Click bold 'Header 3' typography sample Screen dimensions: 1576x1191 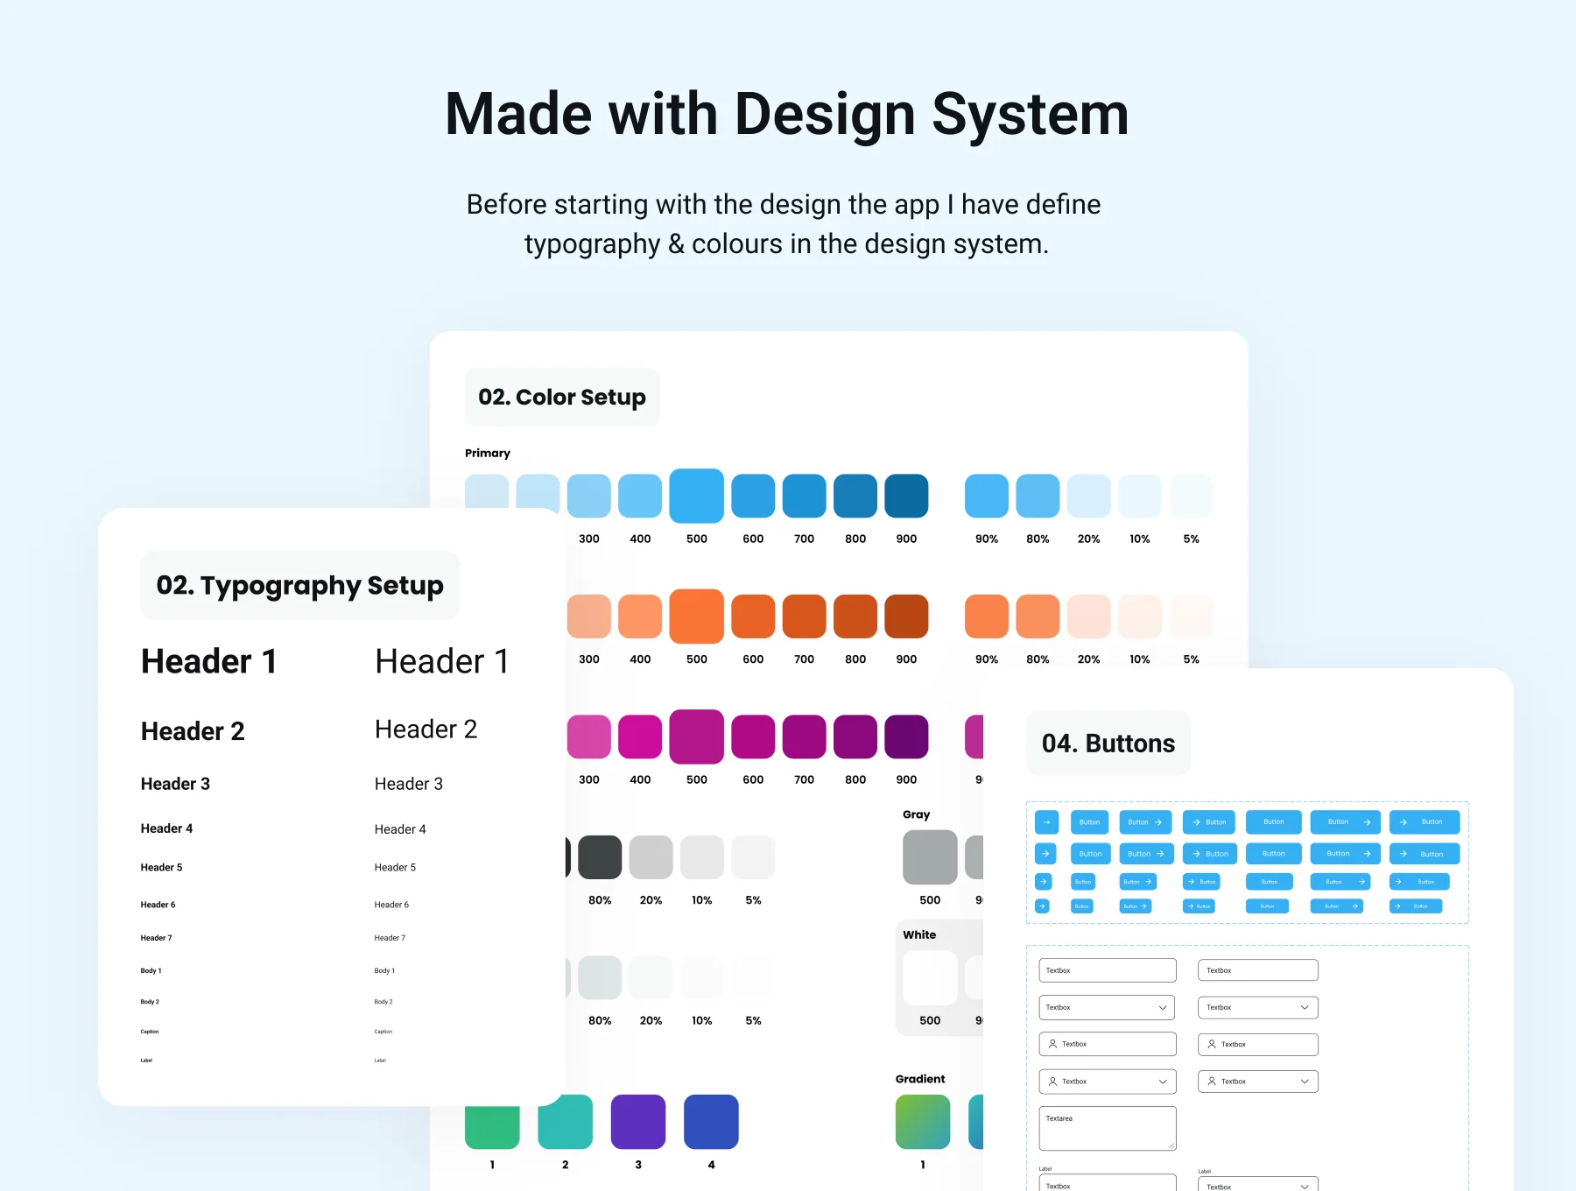pos(175,784)
